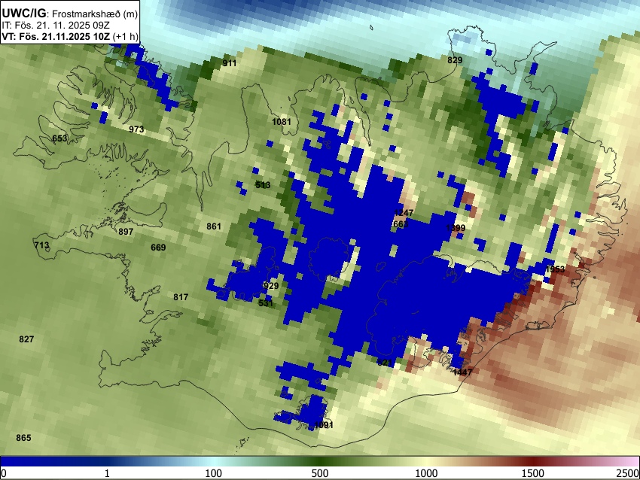This screenshot has height=480, width=640.
Task: Click the 1447 value label
Action: (462, 372)
